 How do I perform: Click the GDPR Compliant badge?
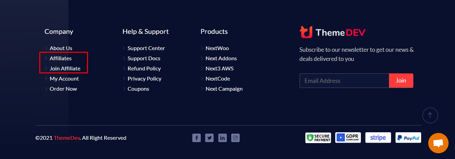click(x=348, y=138)
